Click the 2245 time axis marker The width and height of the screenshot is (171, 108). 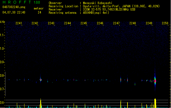click(x=84, y=23)
